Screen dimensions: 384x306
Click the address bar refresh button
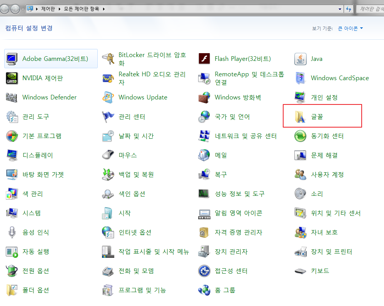point(349,9)
